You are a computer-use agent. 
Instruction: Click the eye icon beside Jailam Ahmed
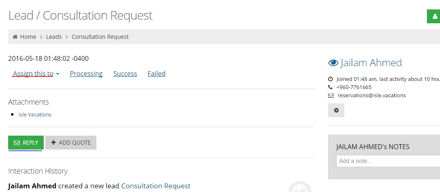click(333, 63)
